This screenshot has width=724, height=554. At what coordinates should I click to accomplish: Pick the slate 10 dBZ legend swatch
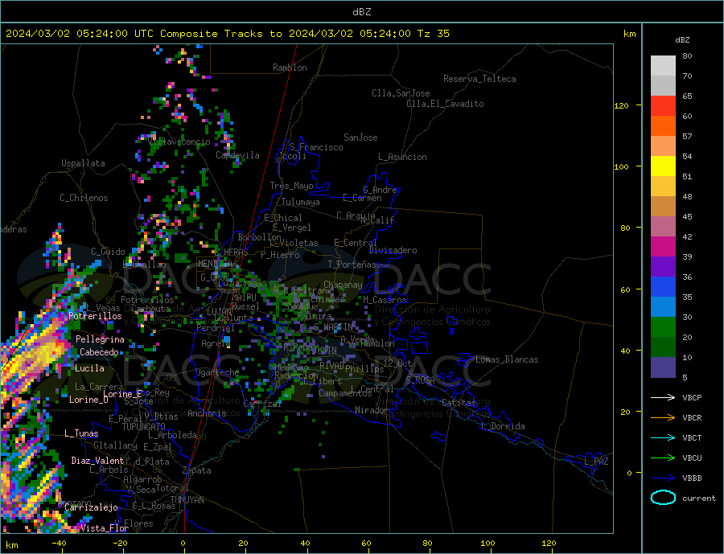click(x=663, y=367)
